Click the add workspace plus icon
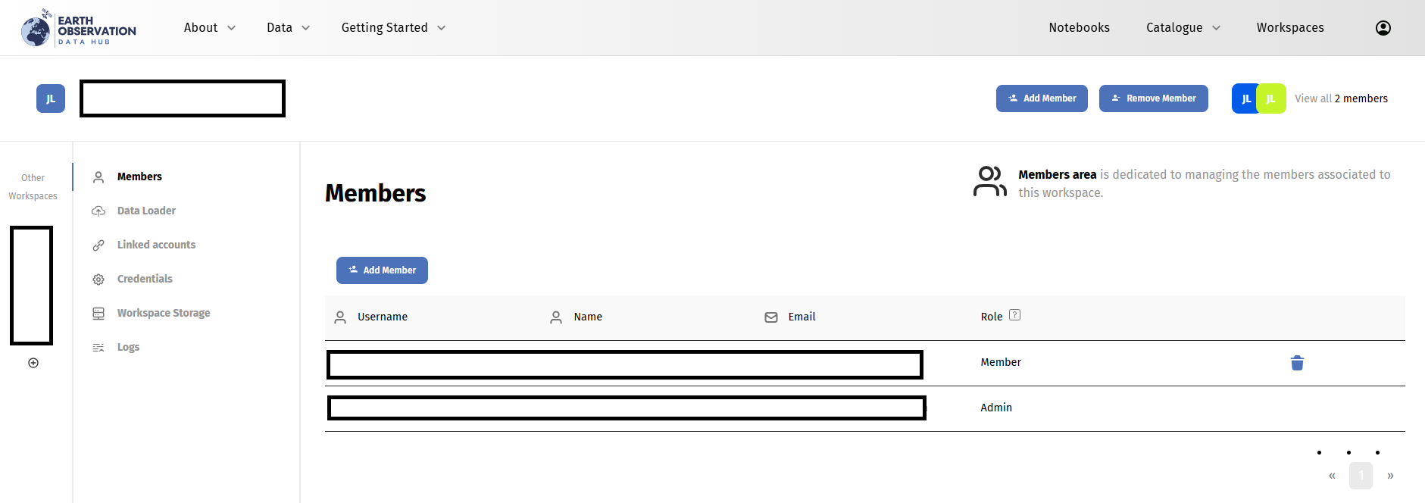1425x503 pixels. pyautogui.click(x=33, y=363)
